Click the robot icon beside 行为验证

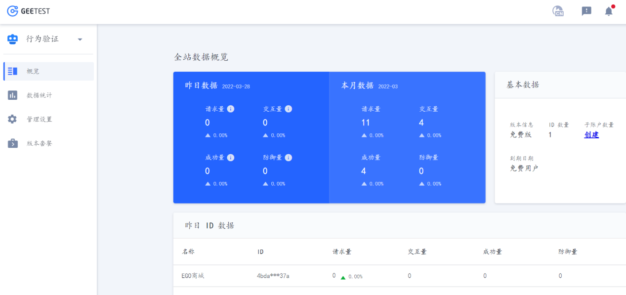coord(13,39)
